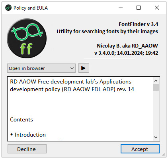The image size is (168, 159).
Task: Click the FontFinder glasses logo image
Action: pos(27,38)
